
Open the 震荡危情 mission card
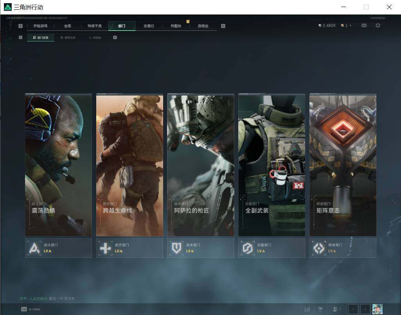[59, 165]
